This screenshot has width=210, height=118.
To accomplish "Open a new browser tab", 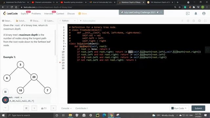I will (x=178, y=2).
